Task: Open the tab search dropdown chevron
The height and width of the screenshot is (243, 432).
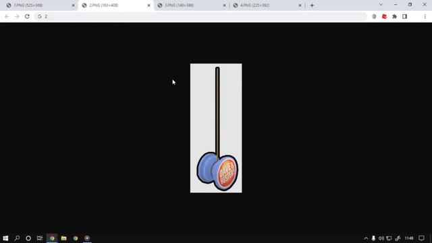Action: pyautogui.click(x=381, y=5)
